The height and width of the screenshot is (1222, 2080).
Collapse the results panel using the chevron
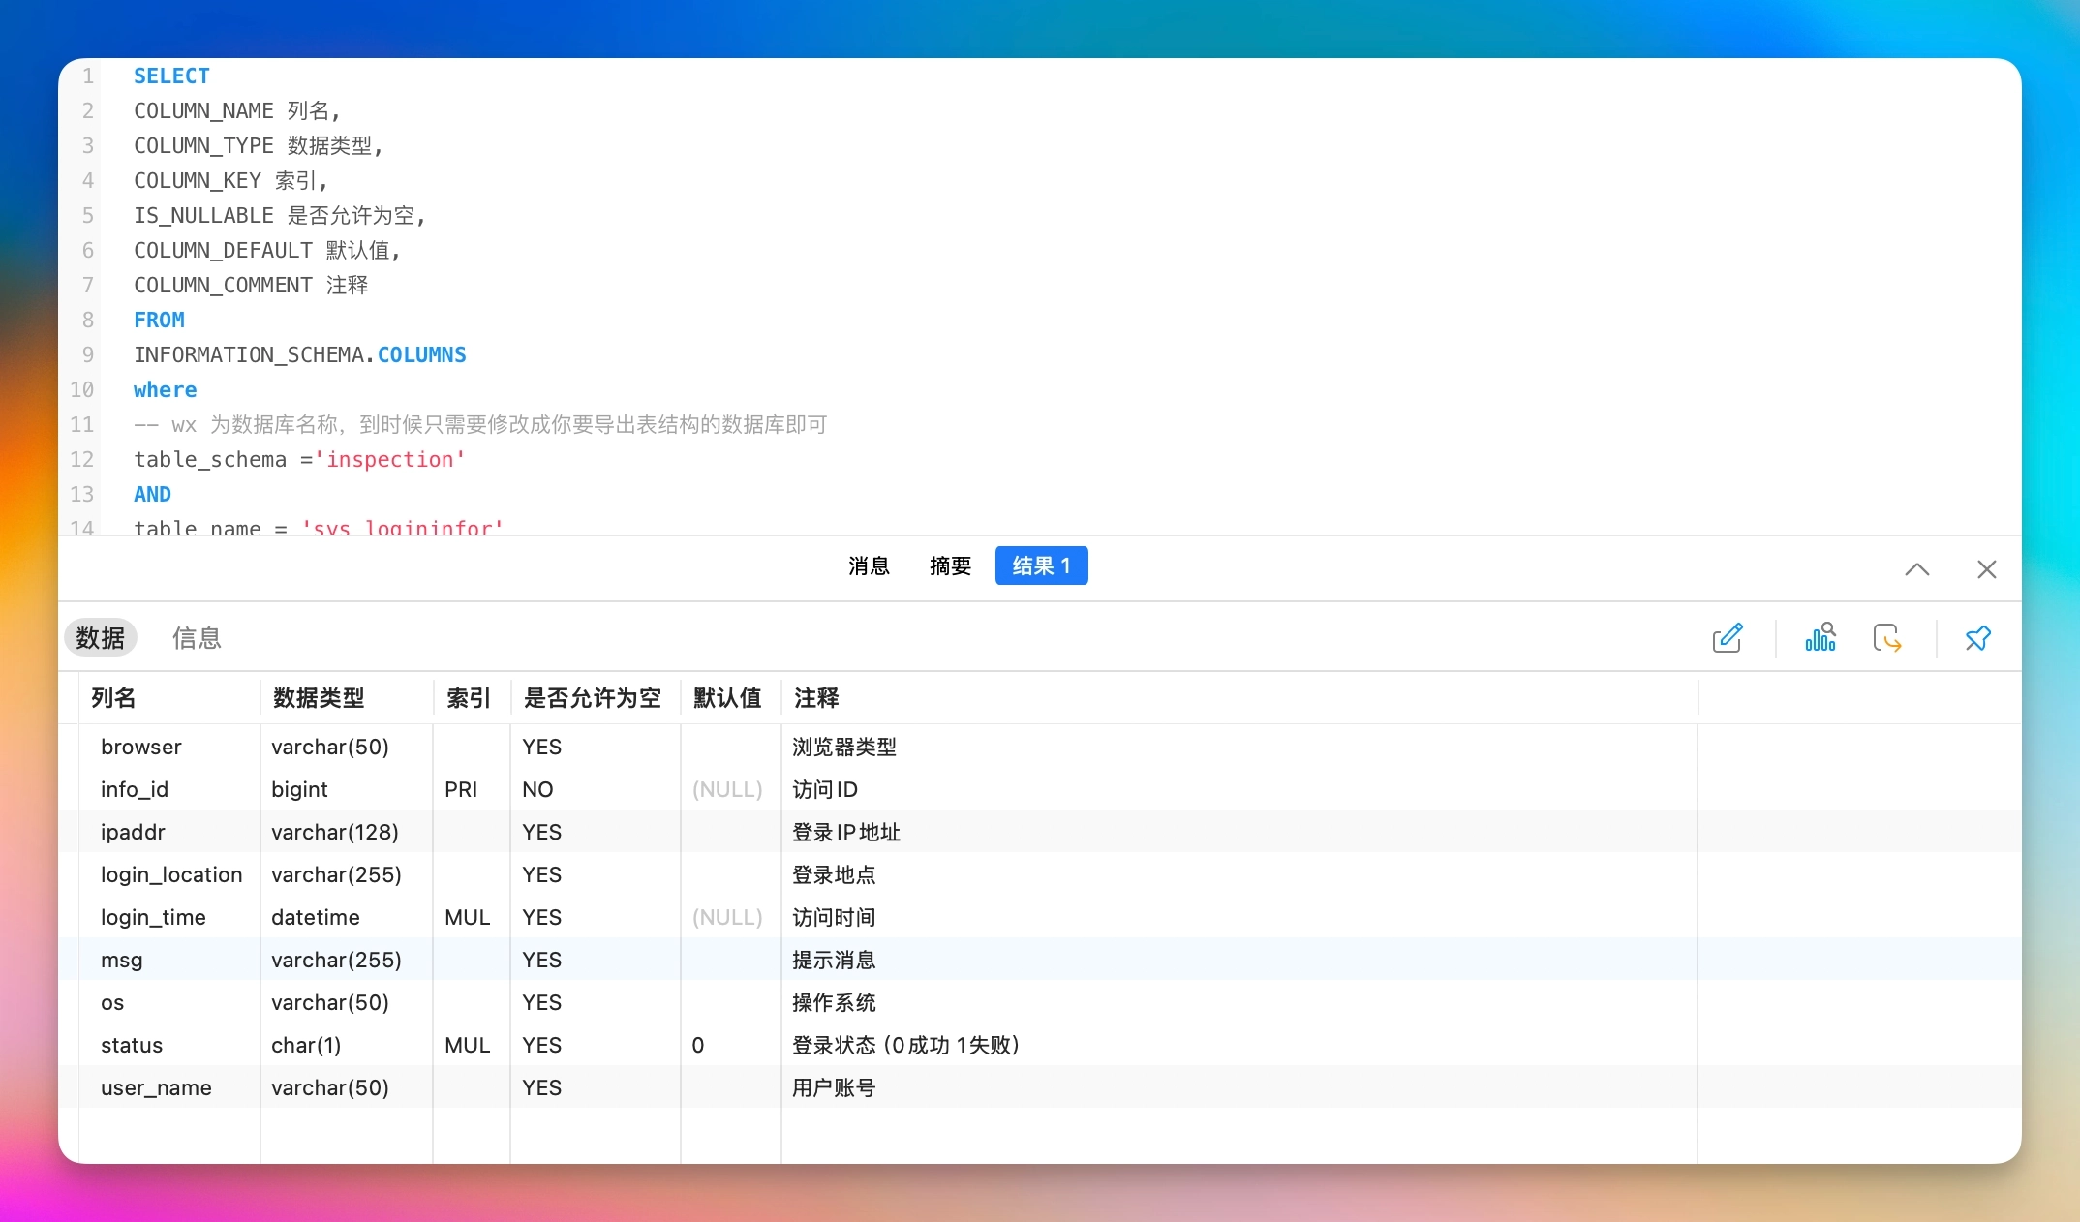[x=1916, y=570]
